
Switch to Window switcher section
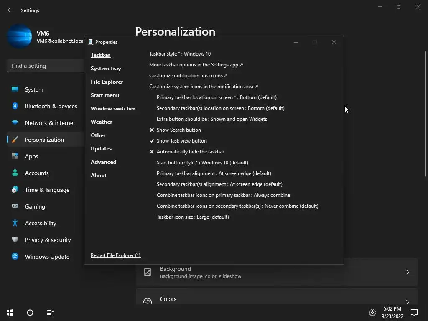pos(113,108)
